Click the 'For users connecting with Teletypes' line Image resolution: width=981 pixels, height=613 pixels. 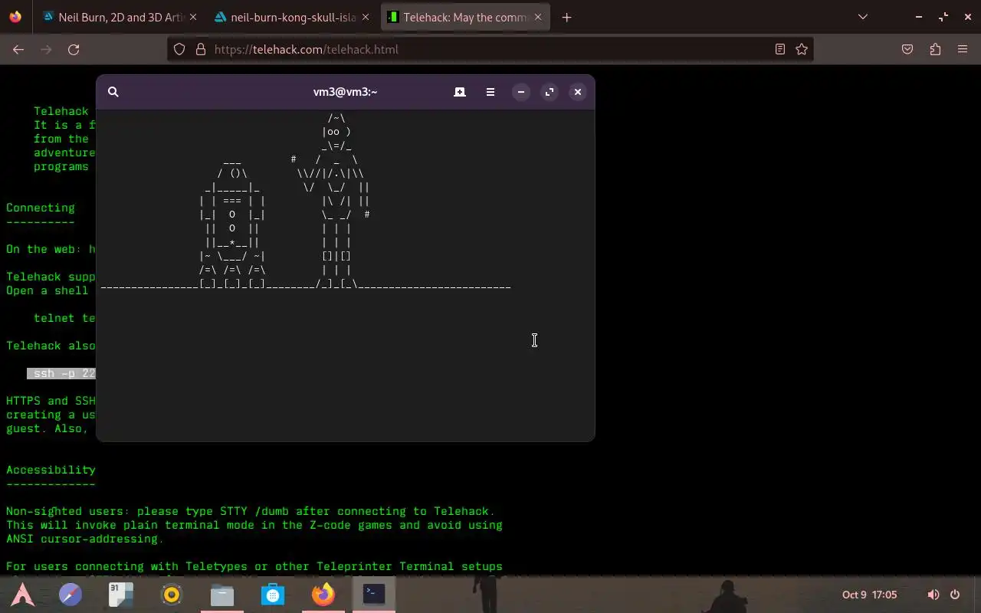pos(254,566)
